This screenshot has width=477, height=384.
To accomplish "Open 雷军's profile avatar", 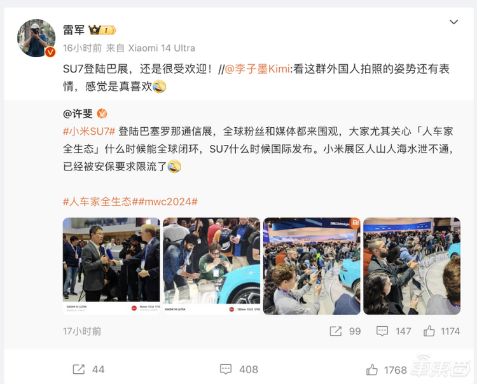I will point(36,38).
